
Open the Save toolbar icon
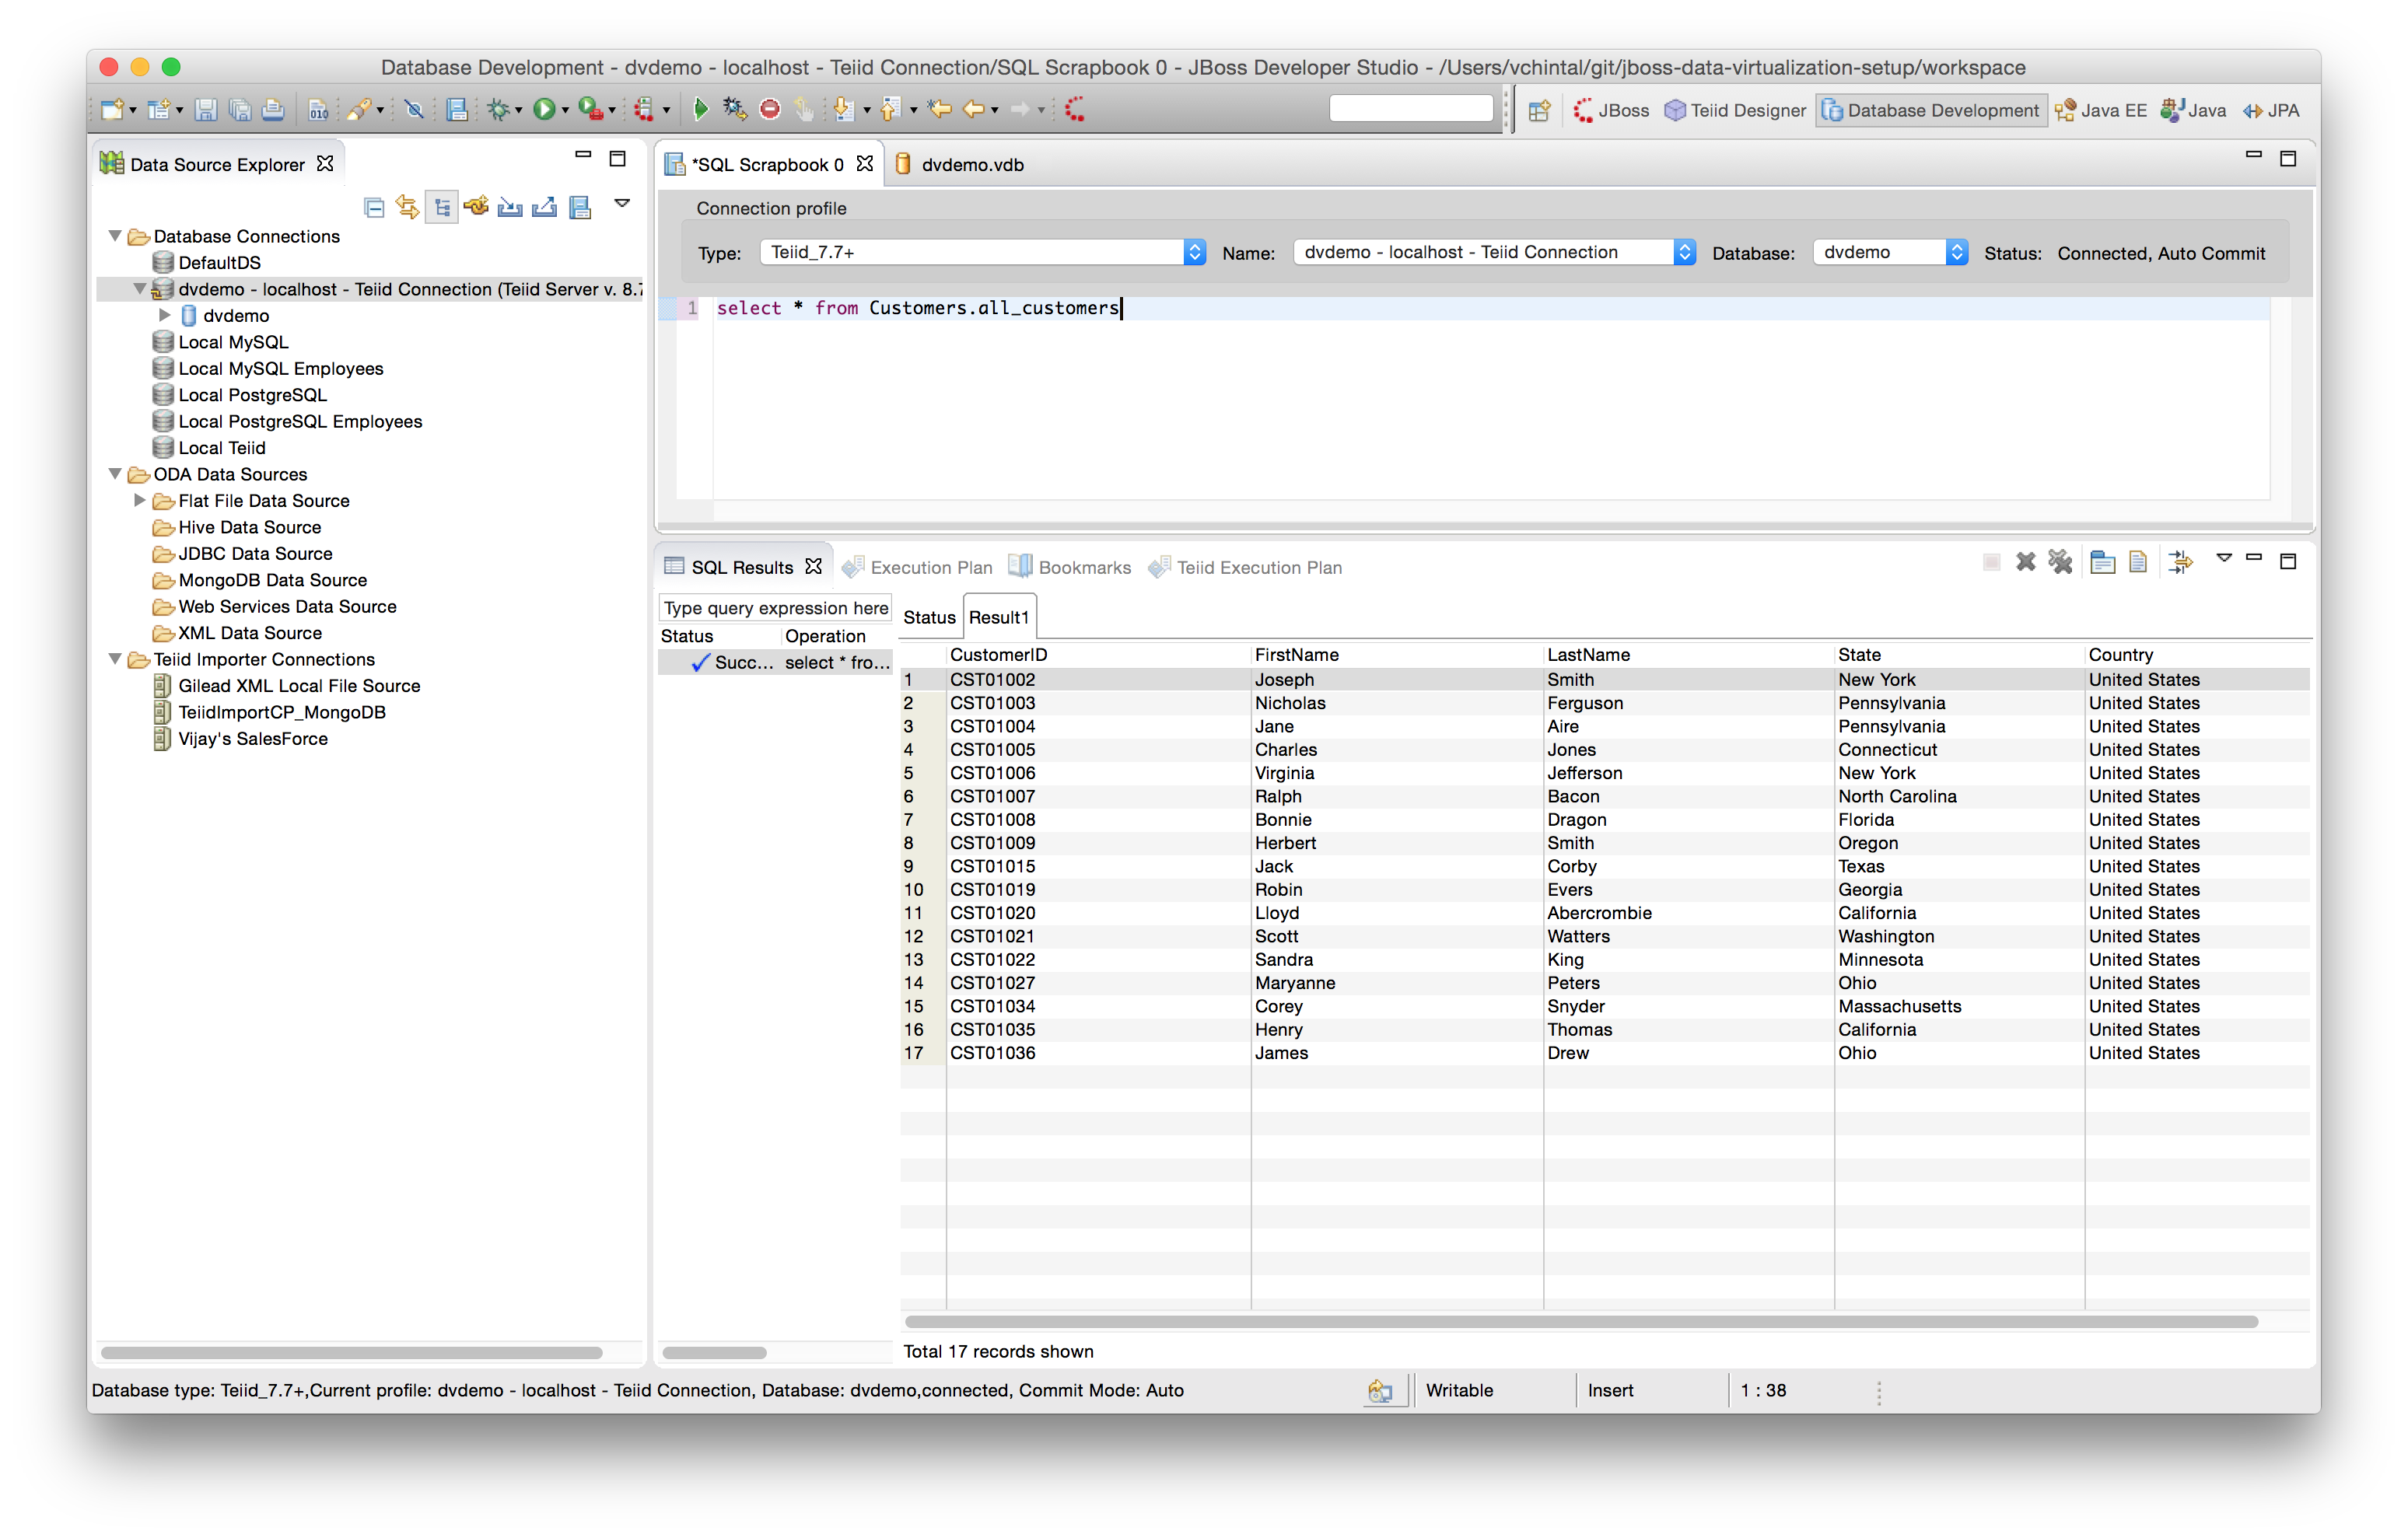207,109
